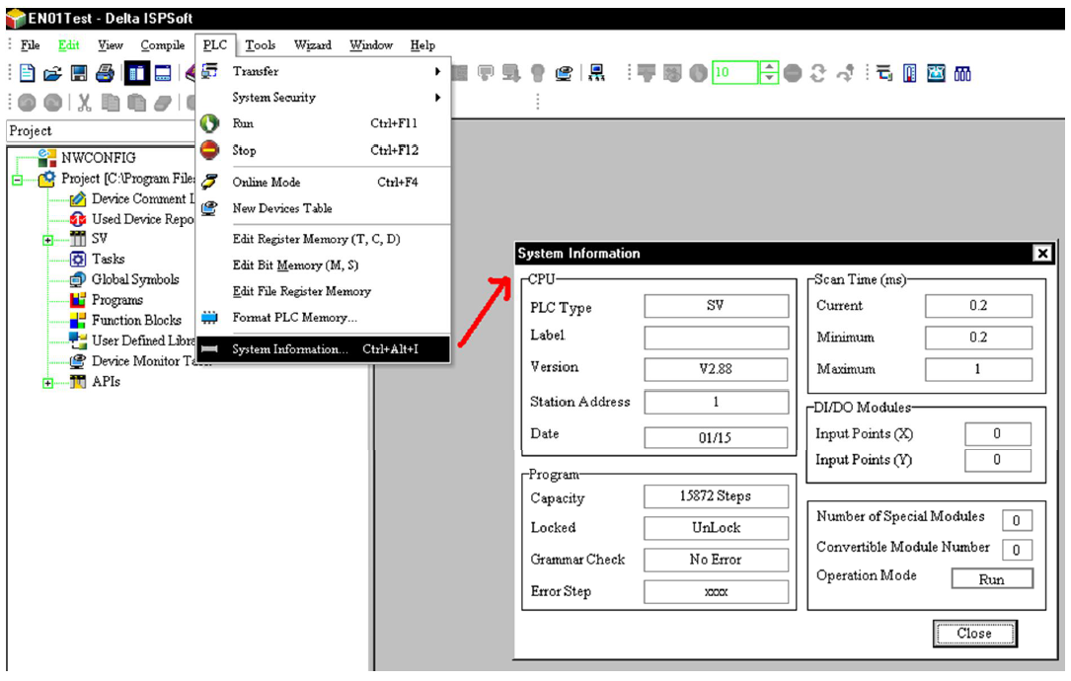Expand the APIs node in project tree
Screen dimensions: 1071x681
[x=47, y=383]
